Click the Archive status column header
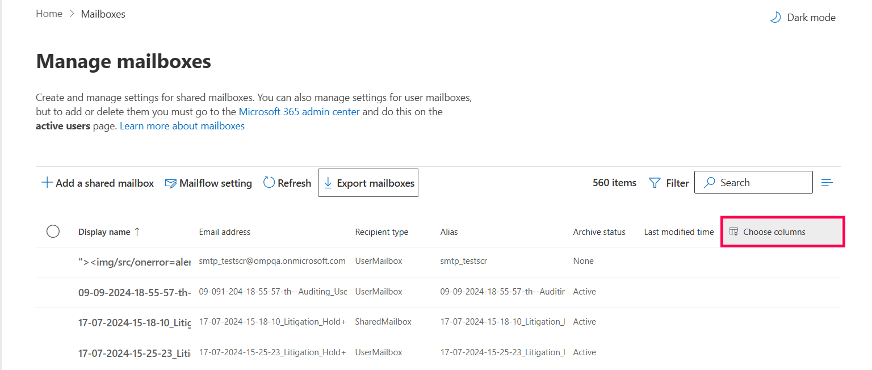The image size is (872, 370). click(x=599, y=232)
